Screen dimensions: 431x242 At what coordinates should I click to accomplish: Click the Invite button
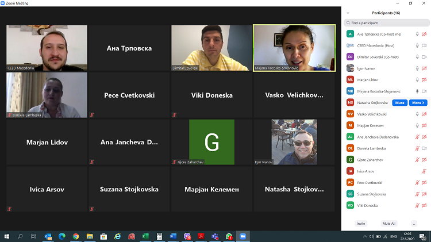[x=361, y=223]
